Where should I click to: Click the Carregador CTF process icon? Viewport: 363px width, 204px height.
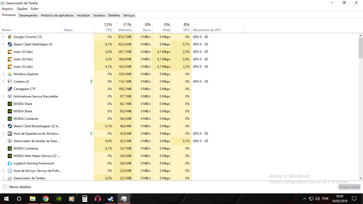(x=10, y=89)
